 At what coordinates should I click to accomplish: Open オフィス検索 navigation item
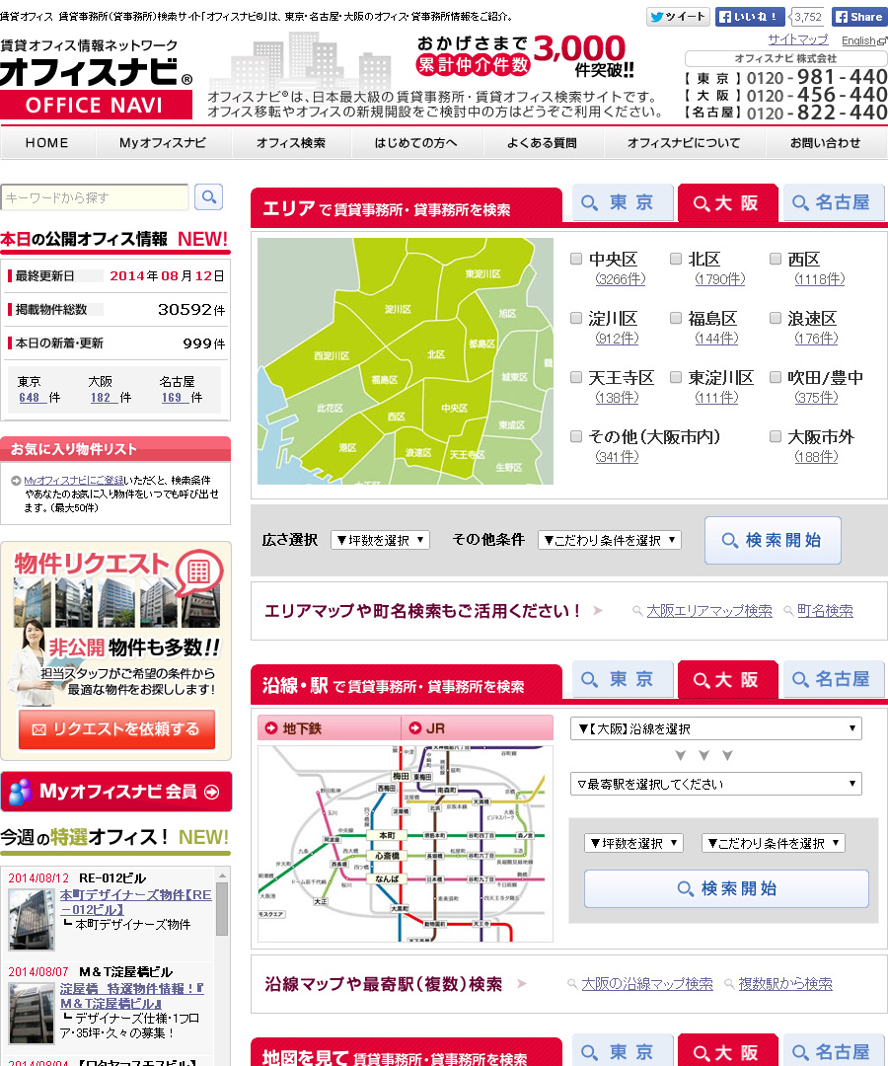click(x=291, y=143)
